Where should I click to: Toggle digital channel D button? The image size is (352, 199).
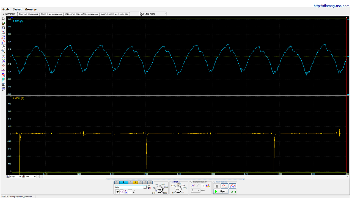150,182
